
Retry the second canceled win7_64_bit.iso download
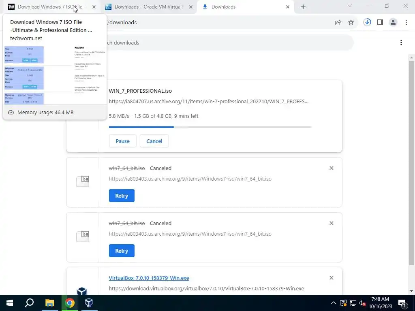[122, 251]
